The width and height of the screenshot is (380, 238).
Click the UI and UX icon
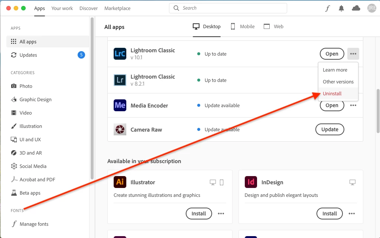14,139
